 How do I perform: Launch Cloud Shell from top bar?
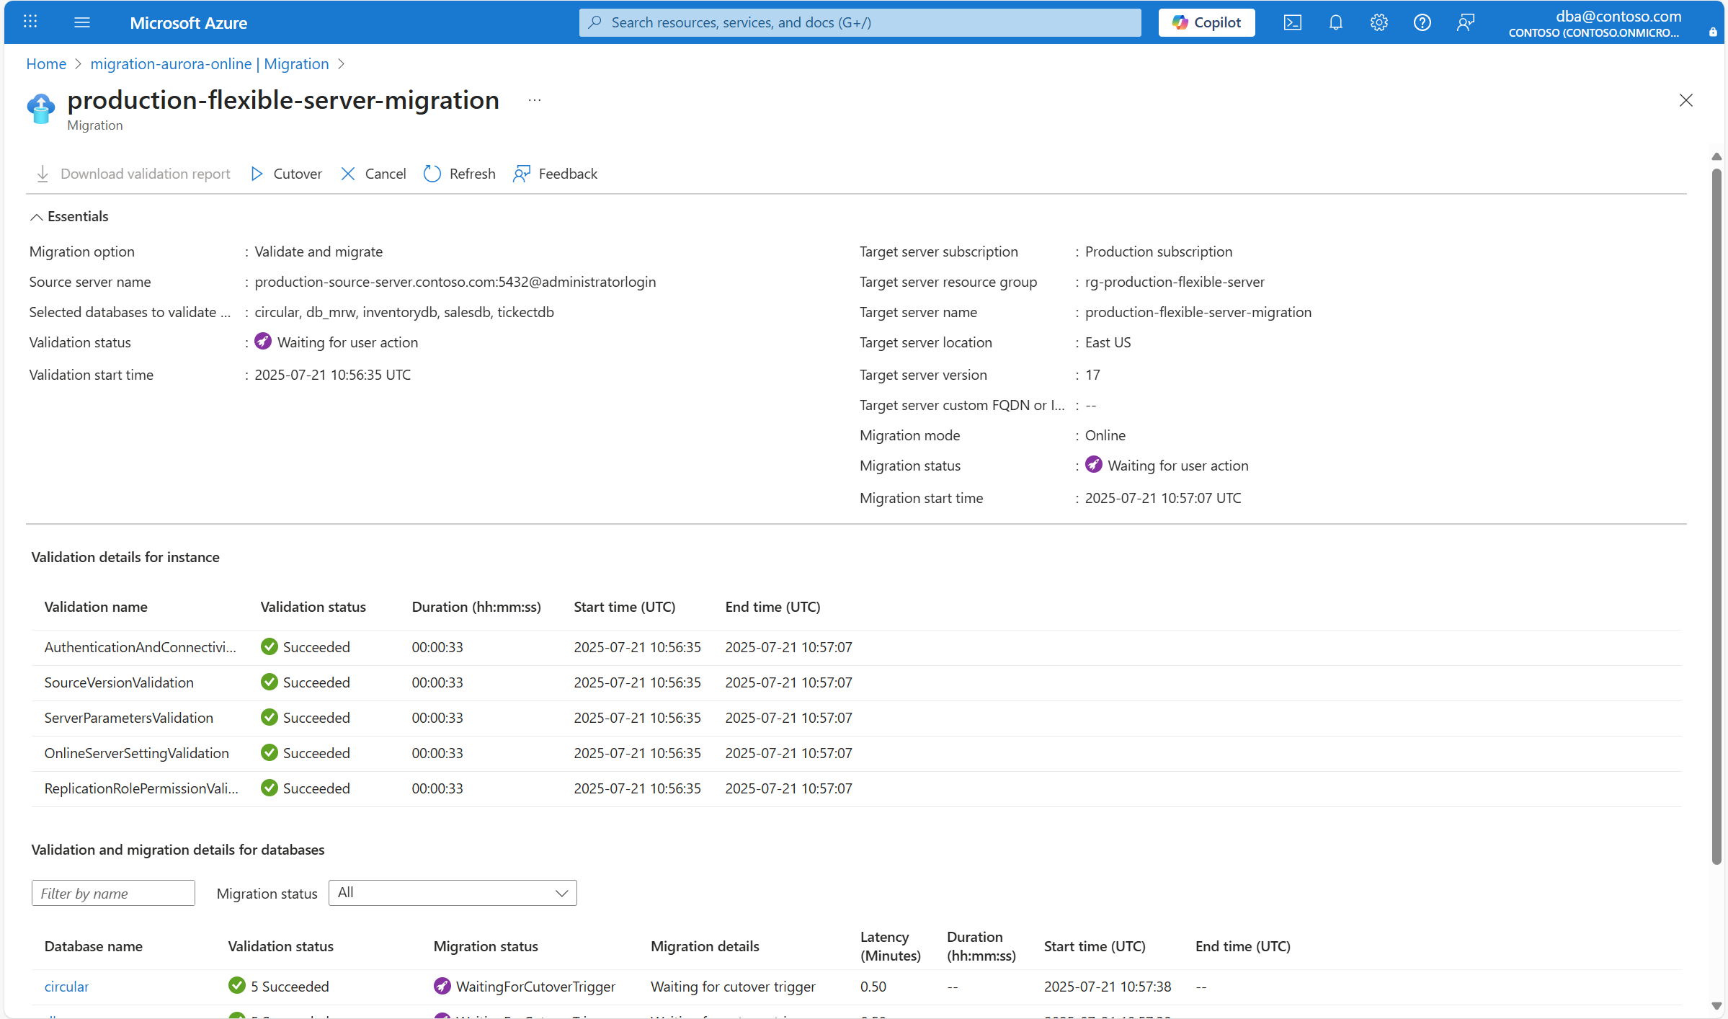coord(1292,22)
